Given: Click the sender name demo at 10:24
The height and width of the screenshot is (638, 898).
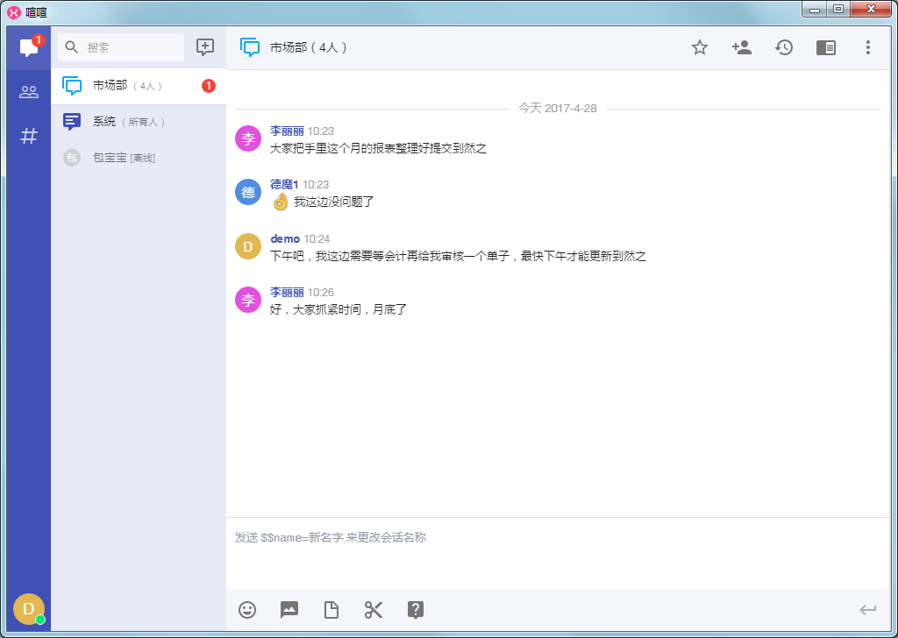Looking at the screenshot, I should point(285,238).
